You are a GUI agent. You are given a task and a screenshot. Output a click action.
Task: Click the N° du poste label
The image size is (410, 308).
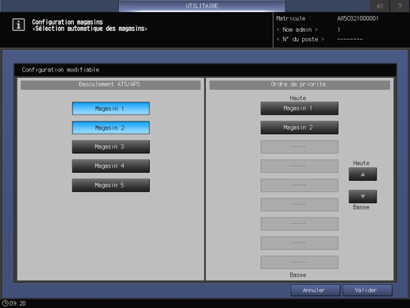point(300,39)
